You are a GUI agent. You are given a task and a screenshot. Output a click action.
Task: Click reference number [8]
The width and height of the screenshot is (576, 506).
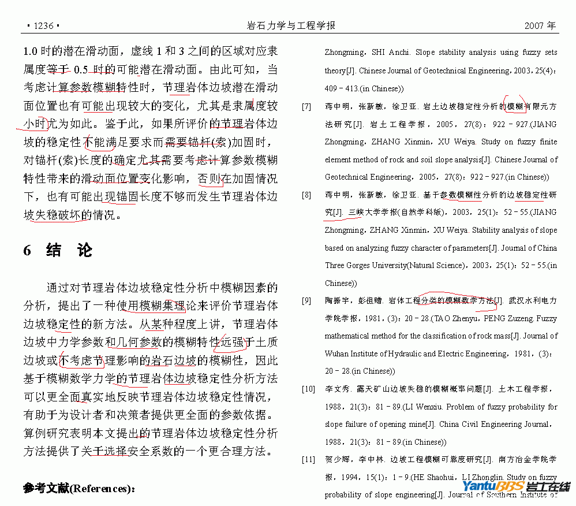tap(306, 195)
